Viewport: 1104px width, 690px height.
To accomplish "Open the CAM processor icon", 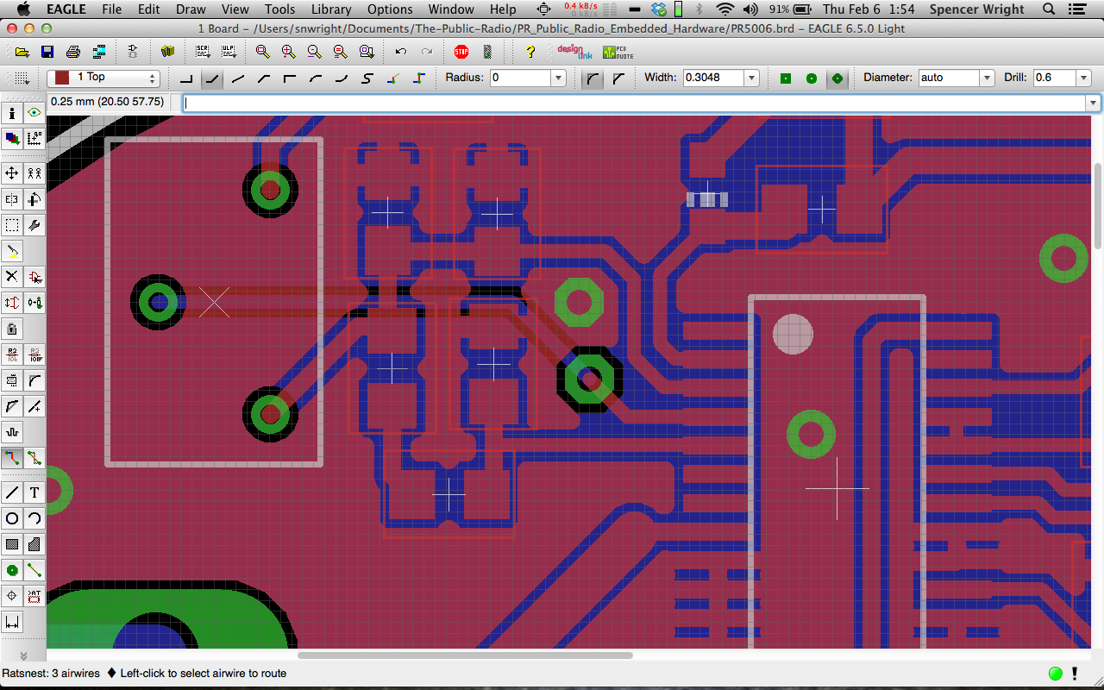I will (98, 52).
